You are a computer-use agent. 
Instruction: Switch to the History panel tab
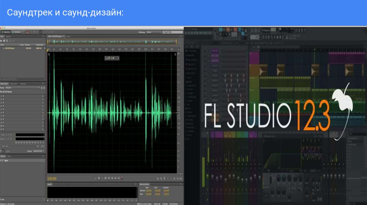[x=3, y=156]
